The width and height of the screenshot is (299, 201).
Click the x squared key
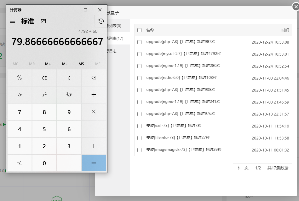[44, 95]
